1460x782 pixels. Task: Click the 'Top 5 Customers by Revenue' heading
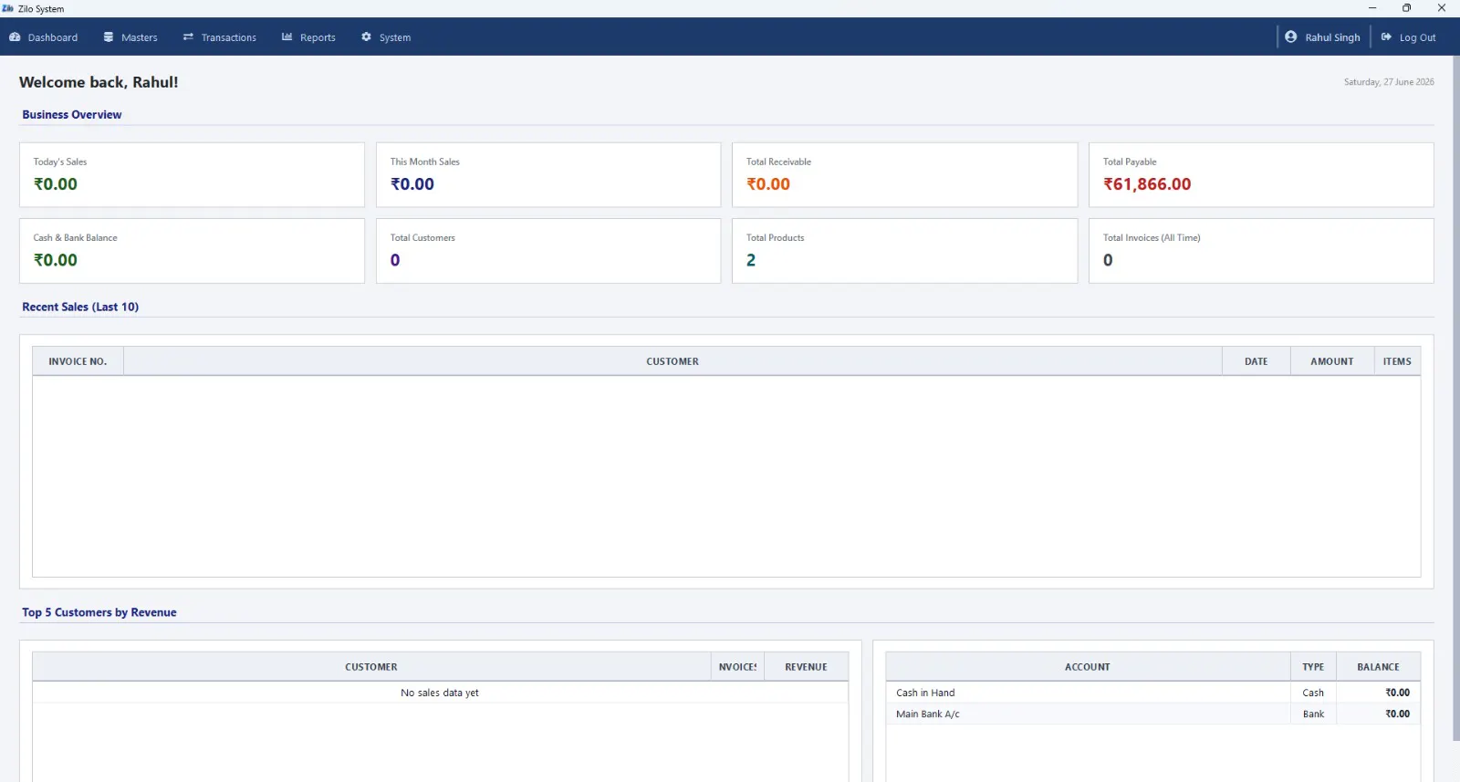point(99,612)
